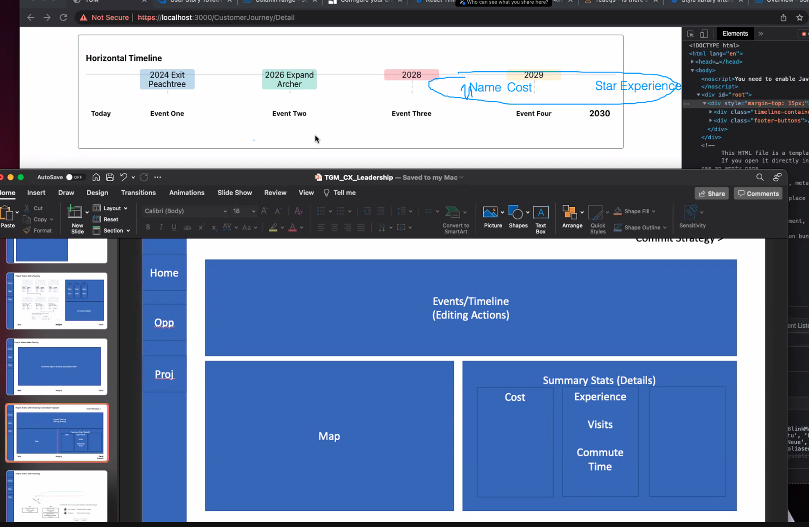The image size is (809, 527).
Task: Open the Transitions ribbon tab
Action: pos(138,193)
